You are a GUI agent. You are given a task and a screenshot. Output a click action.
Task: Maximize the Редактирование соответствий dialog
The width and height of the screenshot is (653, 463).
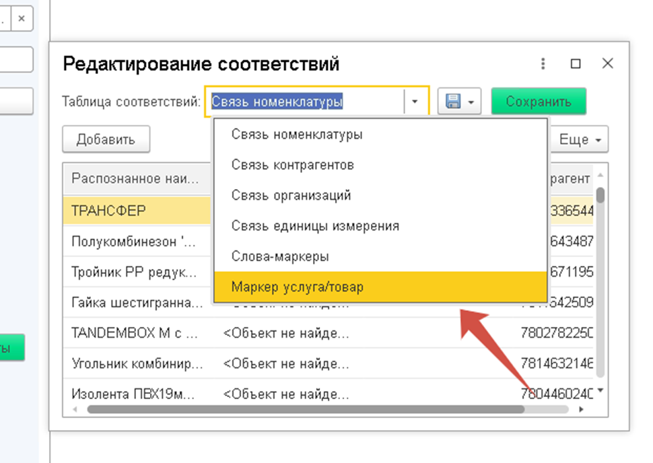(x=576, y=64)
